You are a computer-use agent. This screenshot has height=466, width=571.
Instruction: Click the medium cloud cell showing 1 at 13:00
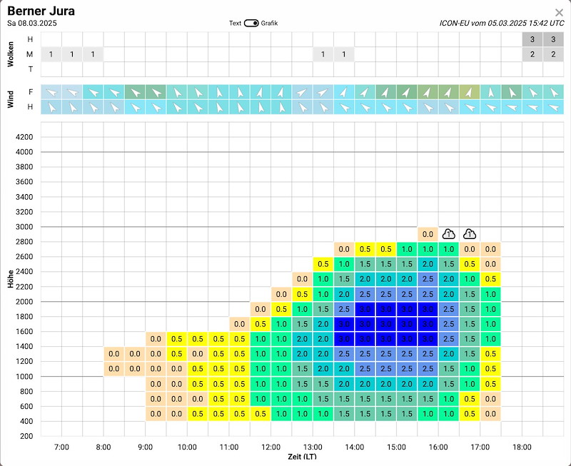pyautogui.click(x=323, y=54)
